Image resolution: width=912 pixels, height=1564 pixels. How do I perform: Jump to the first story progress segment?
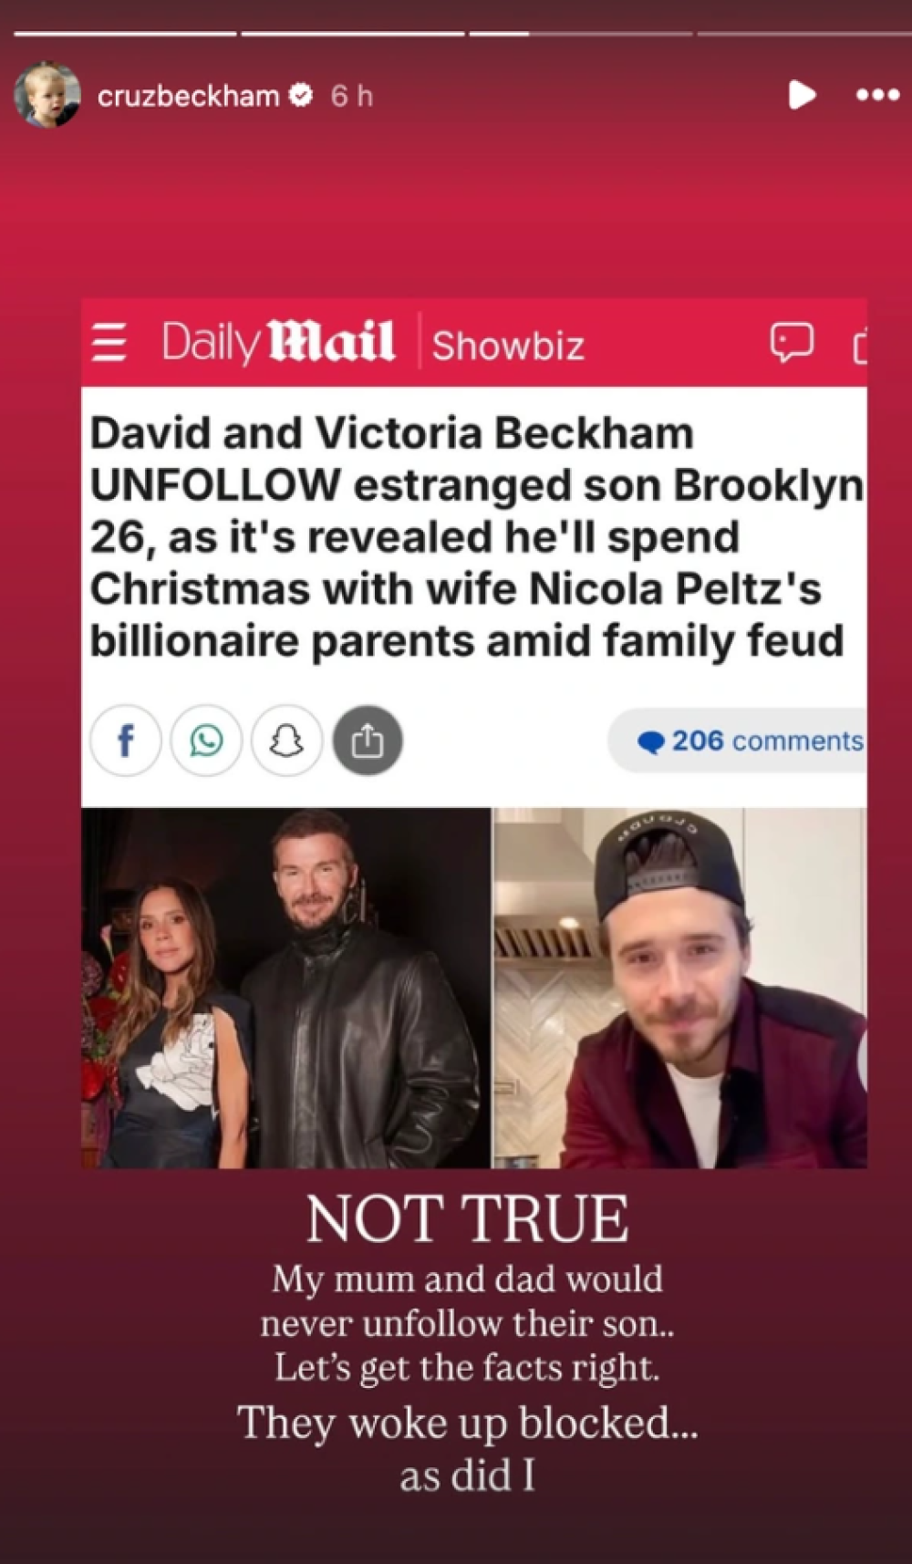point(125,34)
